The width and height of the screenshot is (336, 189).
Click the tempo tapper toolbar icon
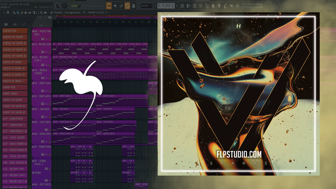click(226, 6)
